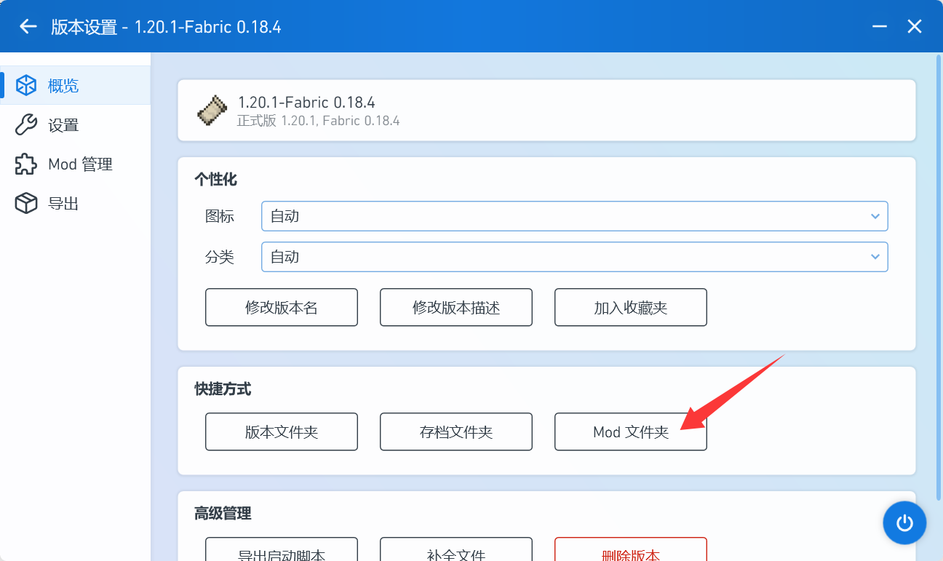Click the vertical scrollbar on the right edge
943x561 pixels.
937,276
